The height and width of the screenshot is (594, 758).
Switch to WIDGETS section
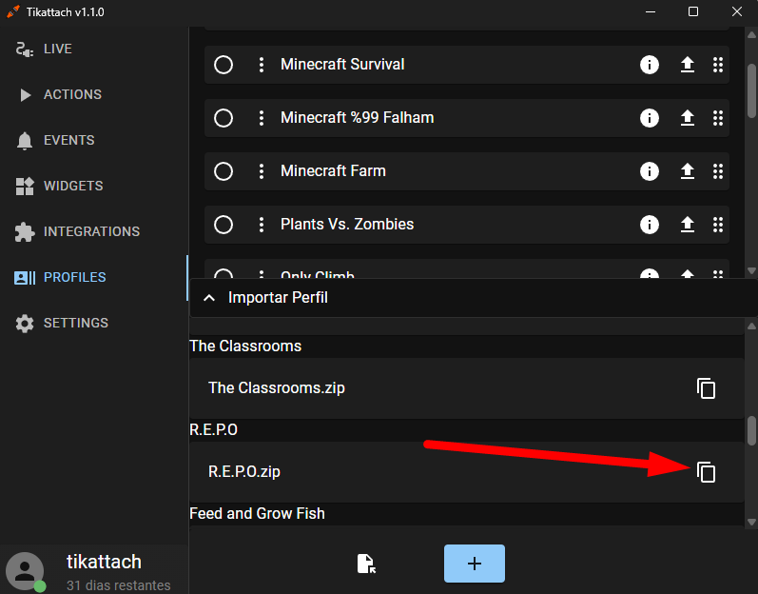click(94, 187)
